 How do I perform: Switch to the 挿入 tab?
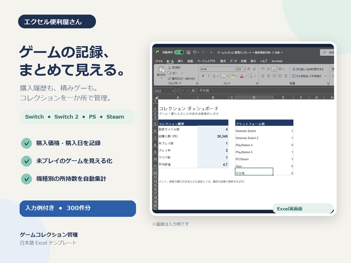click(x=180, y=61)
